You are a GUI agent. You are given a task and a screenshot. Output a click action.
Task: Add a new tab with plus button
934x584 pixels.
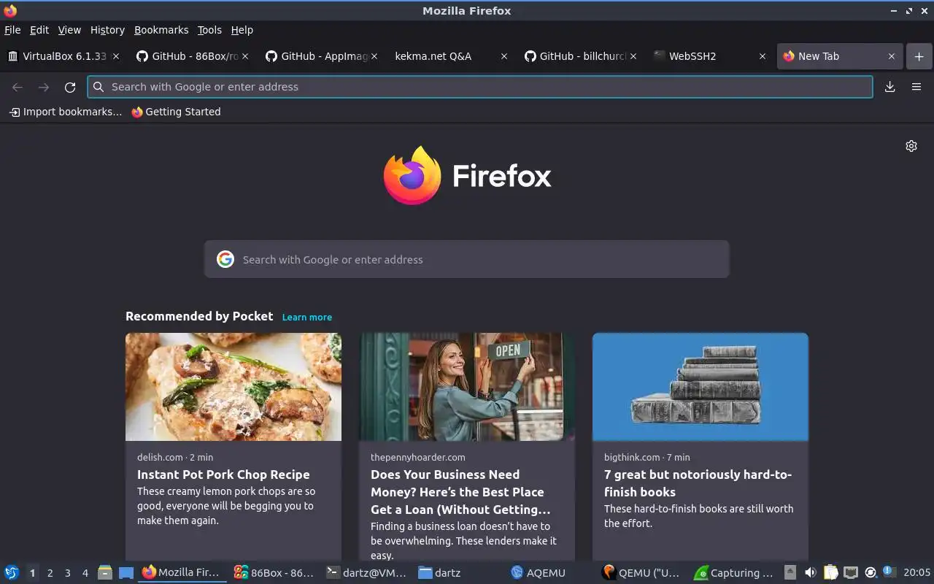click(919, 56)
